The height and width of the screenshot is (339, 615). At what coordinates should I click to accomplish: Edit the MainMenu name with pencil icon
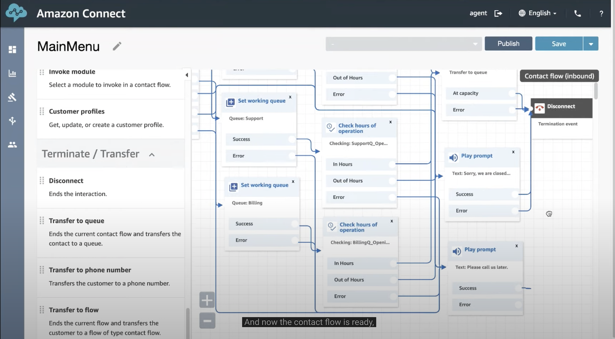(x=117, y=46)
